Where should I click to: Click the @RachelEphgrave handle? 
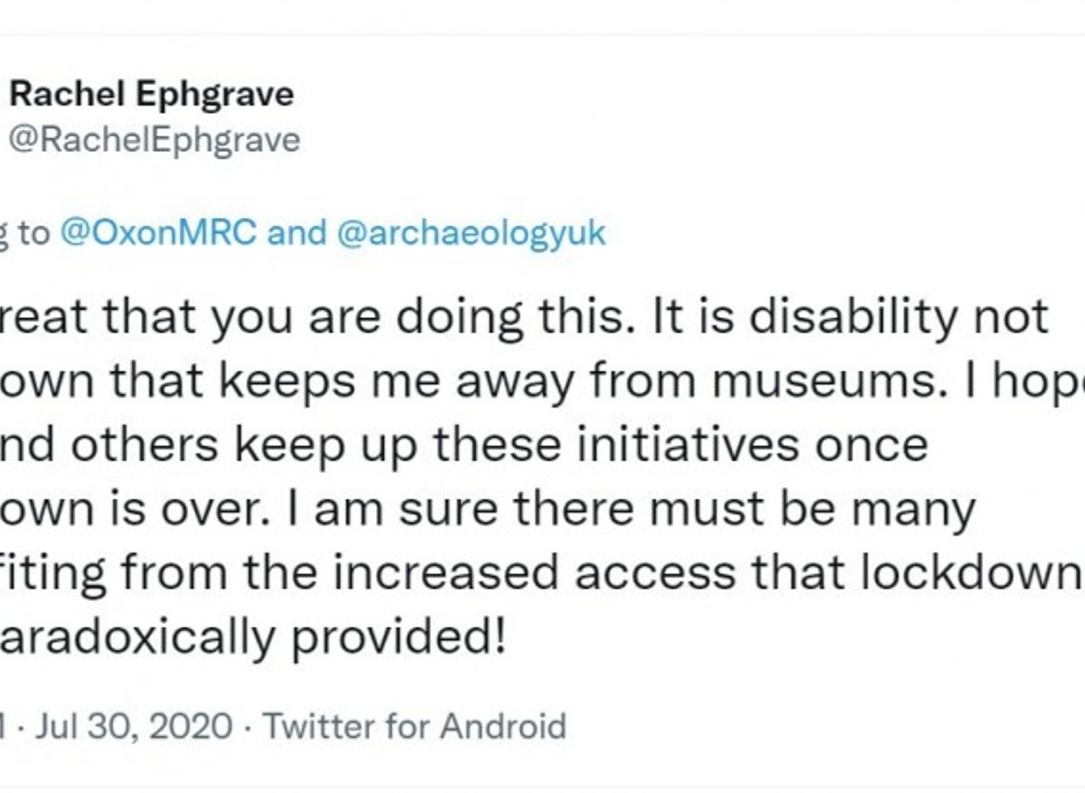pos(154,140)
